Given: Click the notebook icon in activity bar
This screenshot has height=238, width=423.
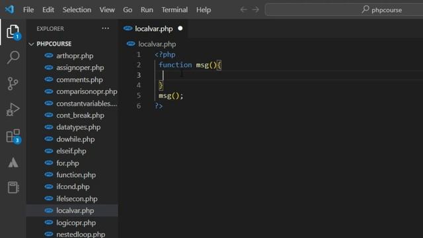Looking at the screenshot, I should coord(13,187).
